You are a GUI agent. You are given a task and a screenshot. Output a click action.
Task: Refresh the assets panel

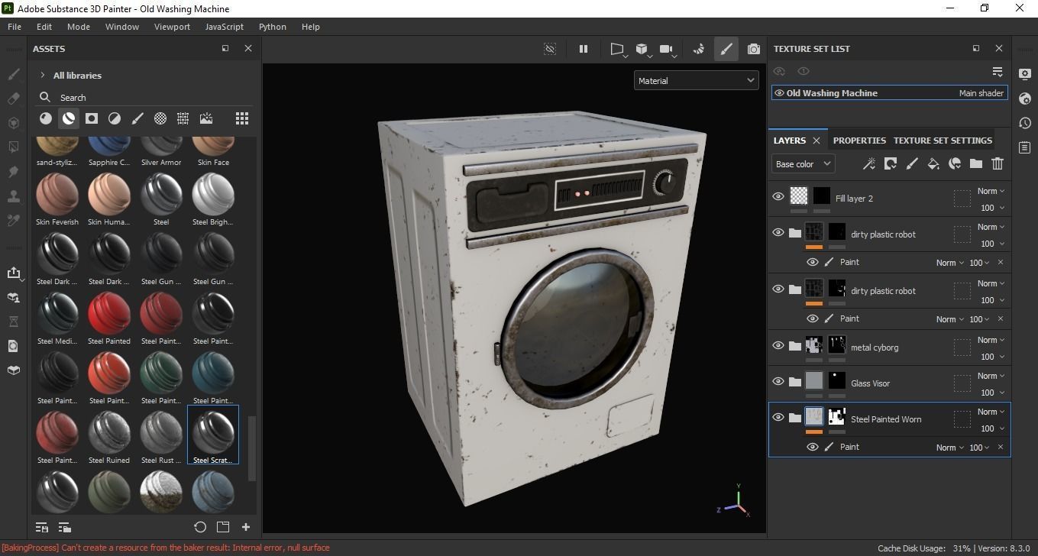[x=200, y=527]
